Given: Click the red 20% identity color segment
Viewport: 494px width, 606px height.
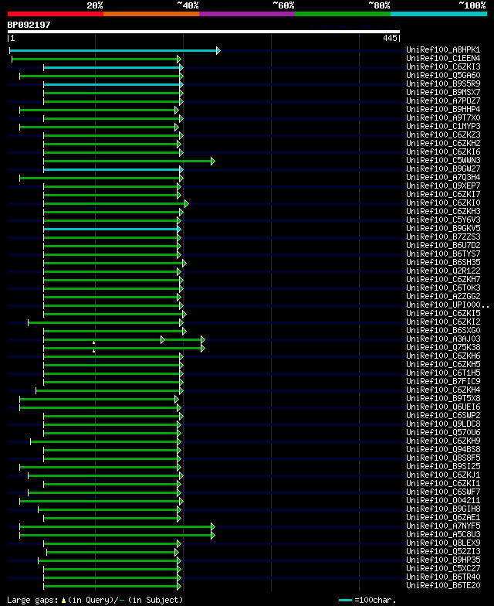Looking at the screenshot, I should tap(56, 14).
